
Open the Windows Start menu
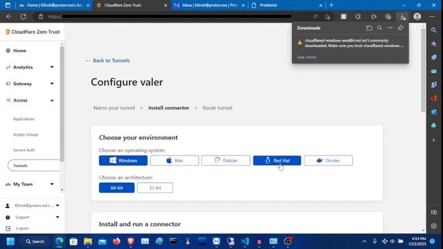coord(10,241)
